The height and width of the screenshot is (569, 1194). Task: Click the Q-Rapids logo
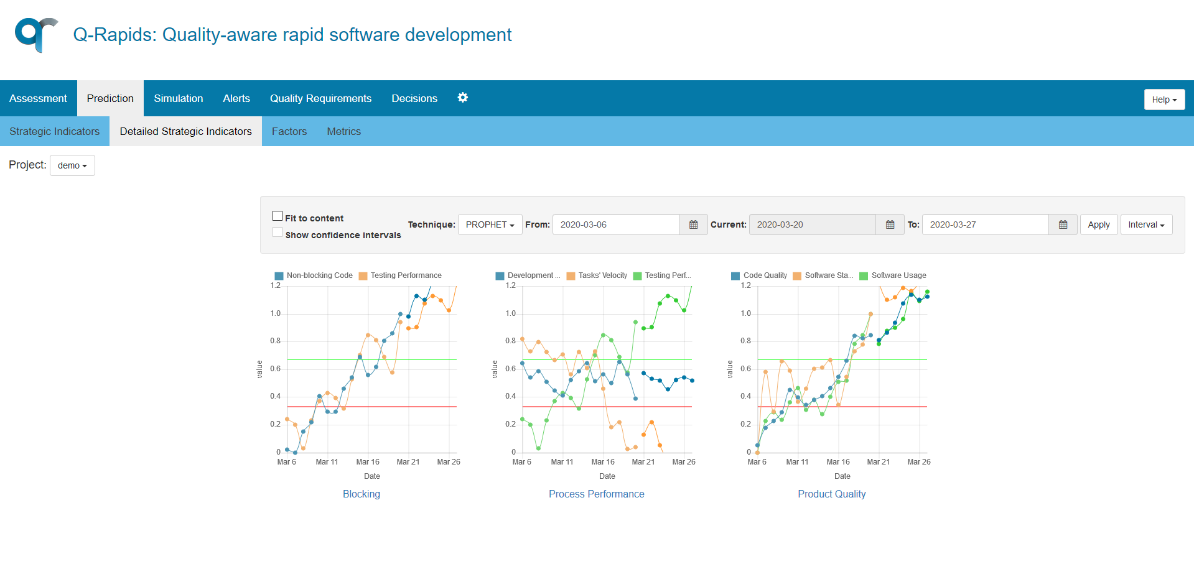click(x=35, y=35)
